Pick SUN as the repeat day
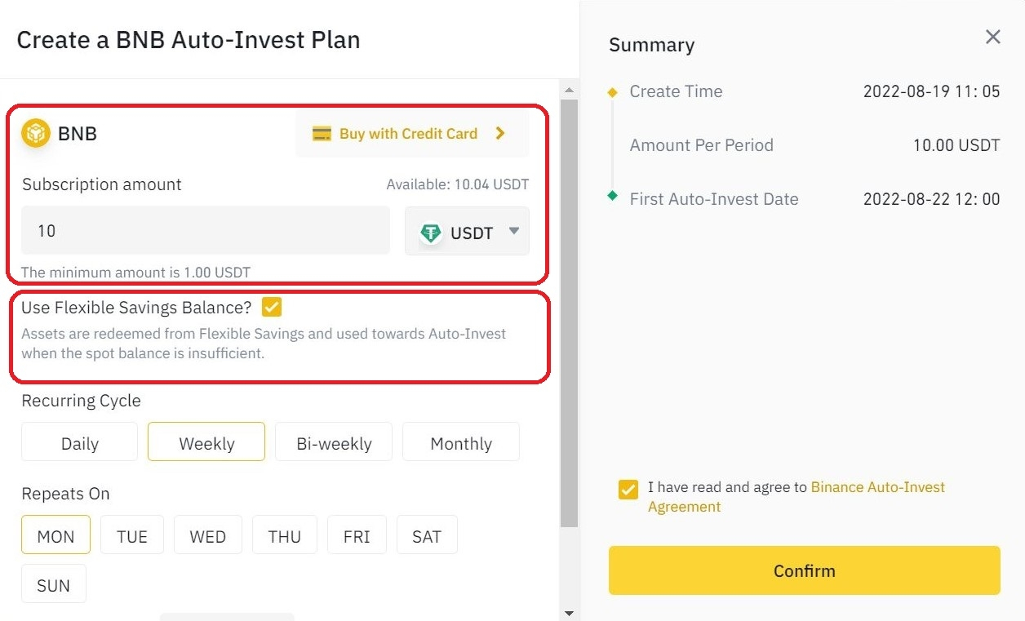 pyautogui.click(x=53, y=585)
